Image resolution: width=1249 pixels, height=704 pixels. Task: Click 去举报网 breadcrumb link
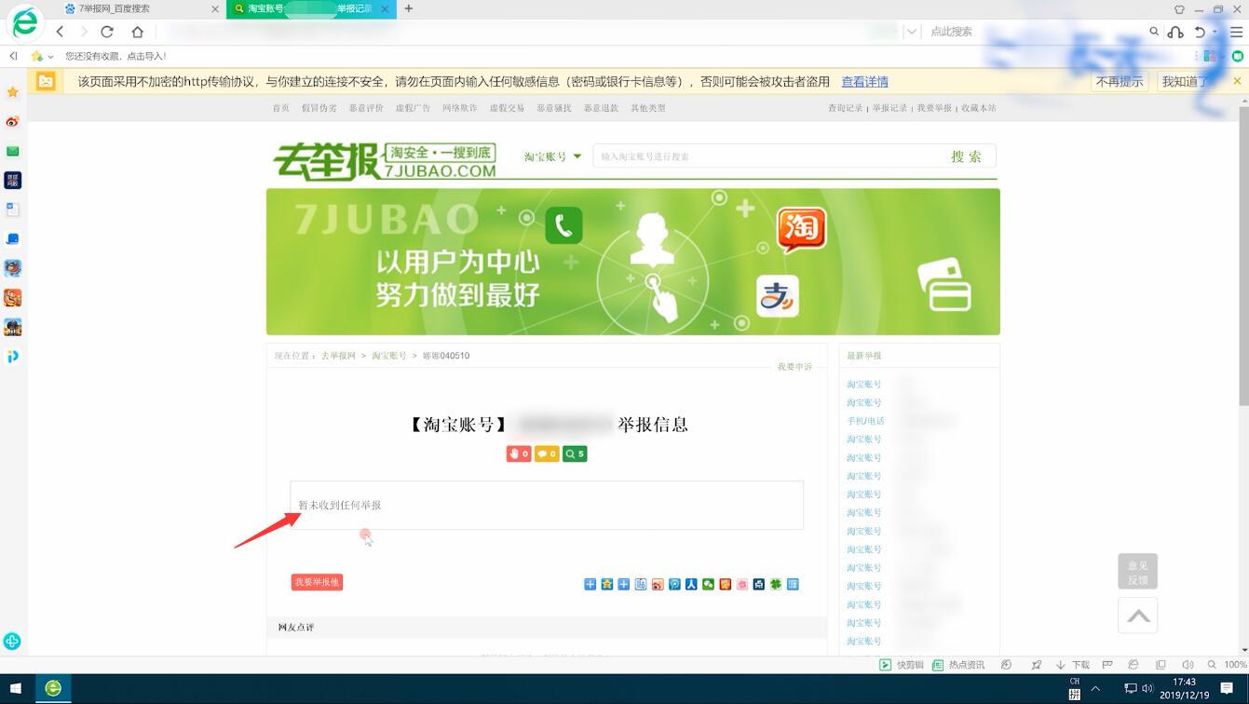click(x=338, y=356)
